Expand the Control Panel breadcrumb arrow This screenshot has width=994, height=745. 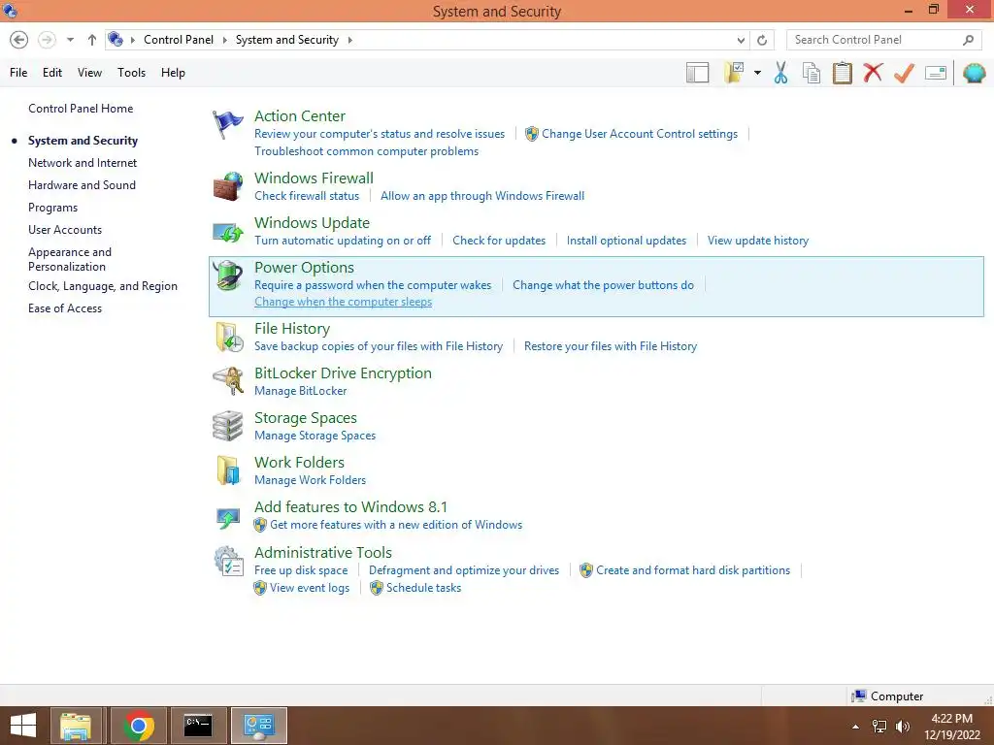pyautogui.click(x=224, y=40)
